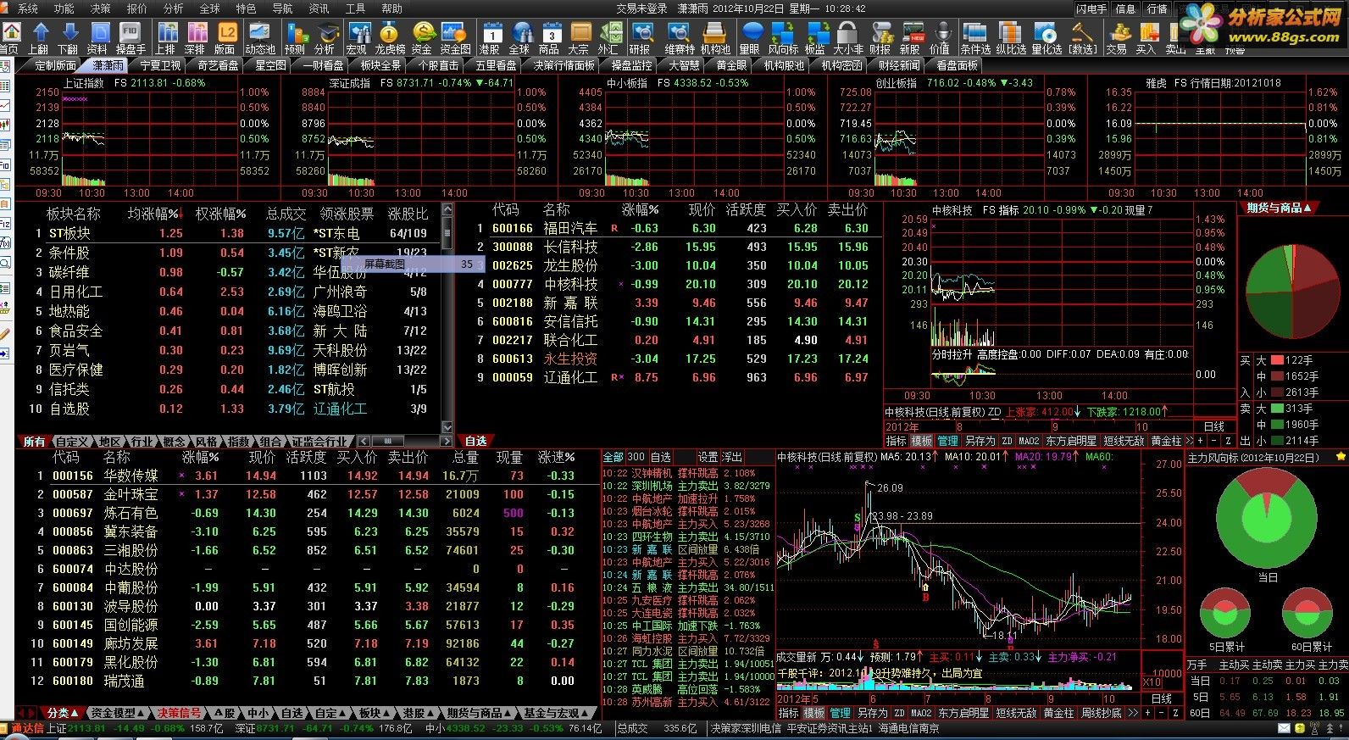Expand the 板块▲ bottom tab menu
Image resolution: width=1349 pixels, height=740 pixels.
click(373, 714)
